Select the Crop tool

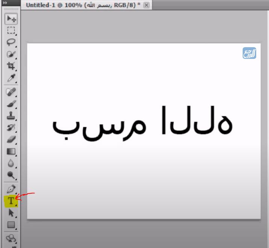click(11, 66)
